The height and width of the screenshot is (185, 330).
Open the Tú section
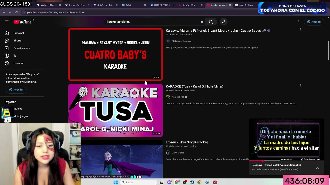pos(15,55)
